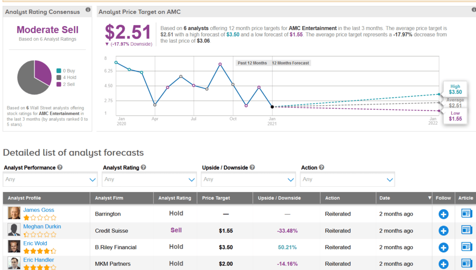Open article icon in Eric Handler row

(466, 263)
